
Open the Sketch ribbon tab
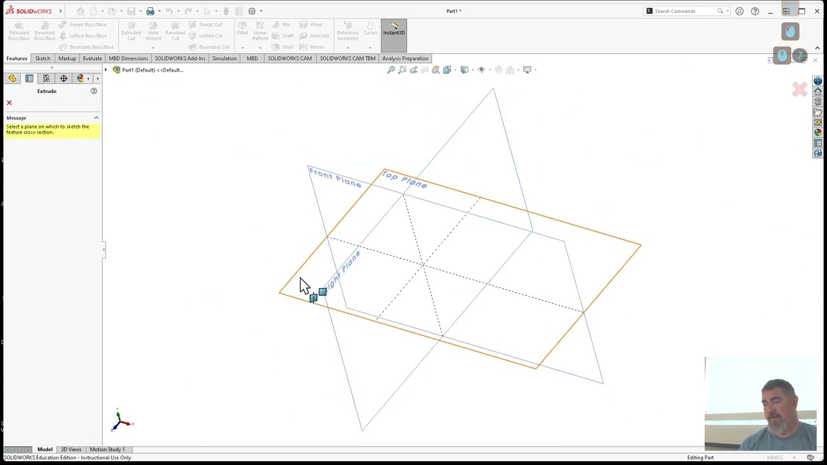click(43, 58)
